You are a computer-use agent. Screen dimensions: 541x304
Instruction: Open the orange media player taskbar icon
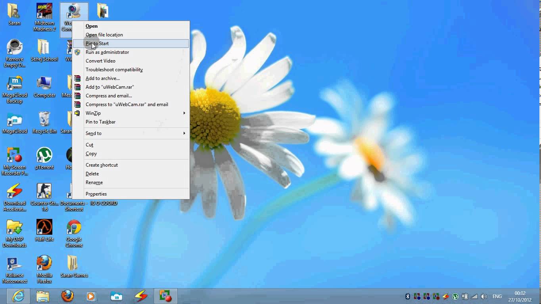(92, 296)
